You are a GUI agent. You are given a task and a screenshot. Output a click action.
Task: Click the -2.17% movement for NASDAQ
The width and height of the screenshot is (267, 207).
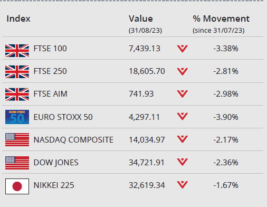click(x=226, y=140)
